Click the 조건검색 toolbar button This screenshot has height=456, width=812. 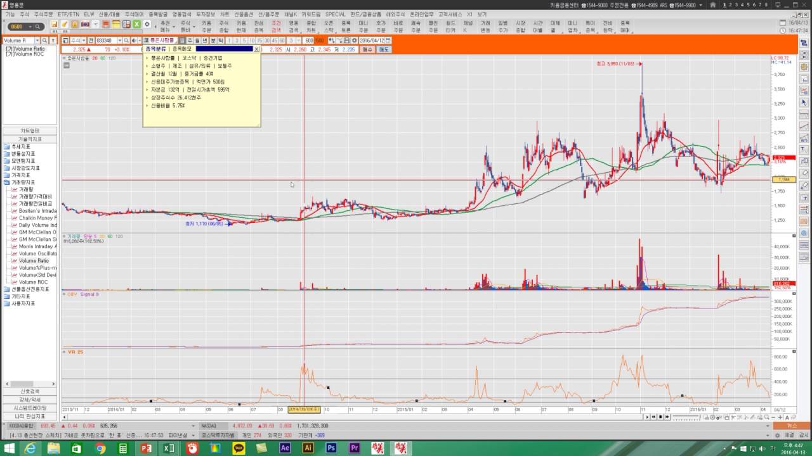coord(276,27)
